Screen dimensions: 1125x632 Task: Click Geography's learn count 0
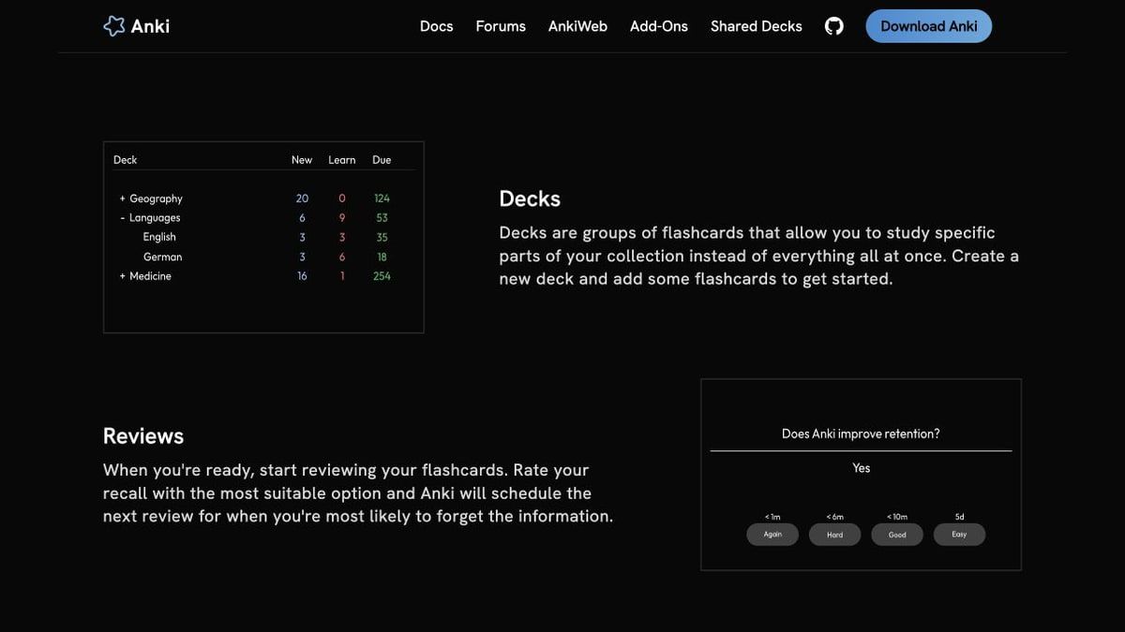tap(342, 198)
